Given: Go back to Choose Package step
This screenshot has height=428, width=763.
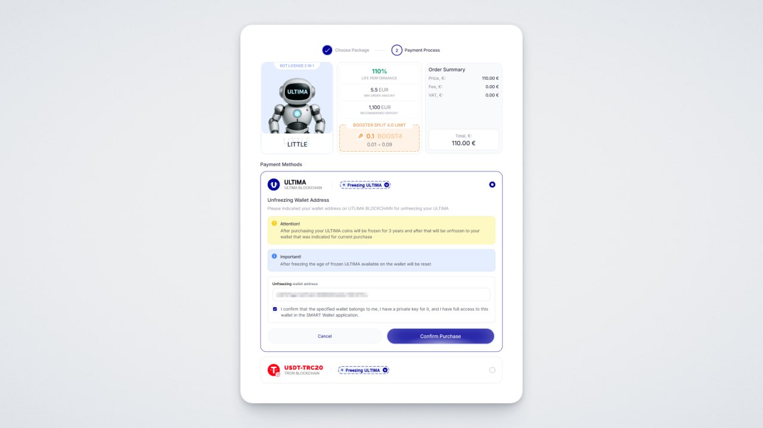Looking at the screenshot, I should 352,50.
